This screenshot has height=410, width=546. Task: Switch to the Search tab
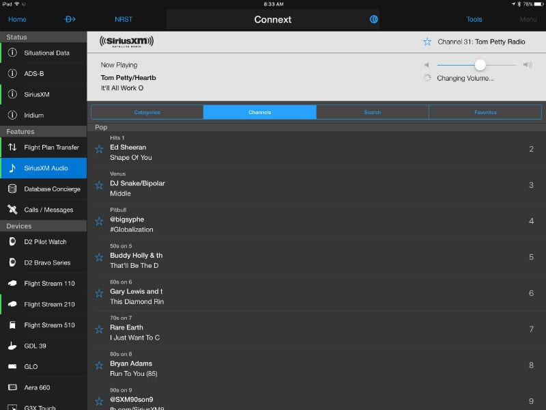click(373, 112)
